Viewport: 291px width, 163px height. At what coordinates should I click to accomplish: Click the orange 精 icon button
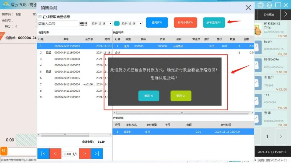click(4, 151)
